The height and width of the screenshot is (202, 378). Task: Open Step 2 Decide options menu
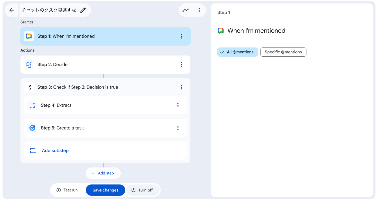click(x=181, y=64)
